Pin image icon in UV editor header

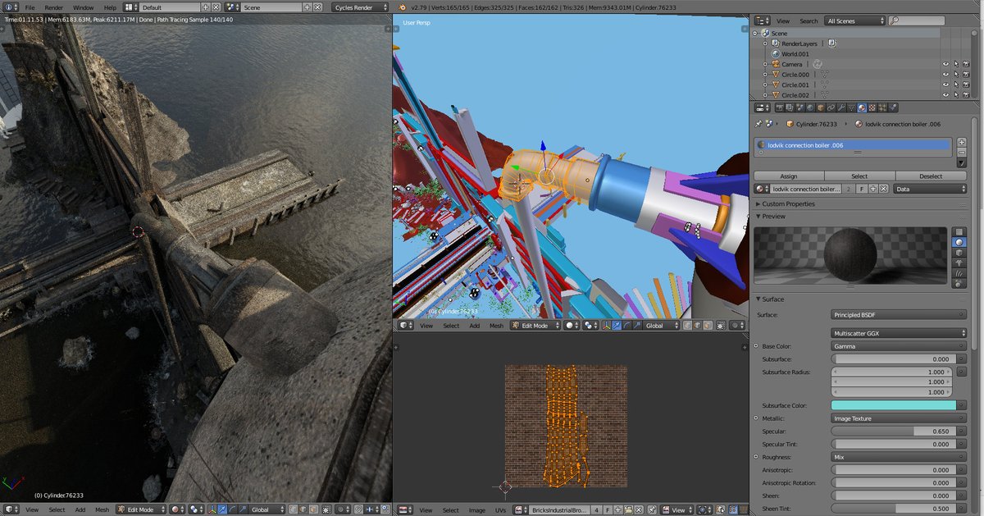point(652,510)
